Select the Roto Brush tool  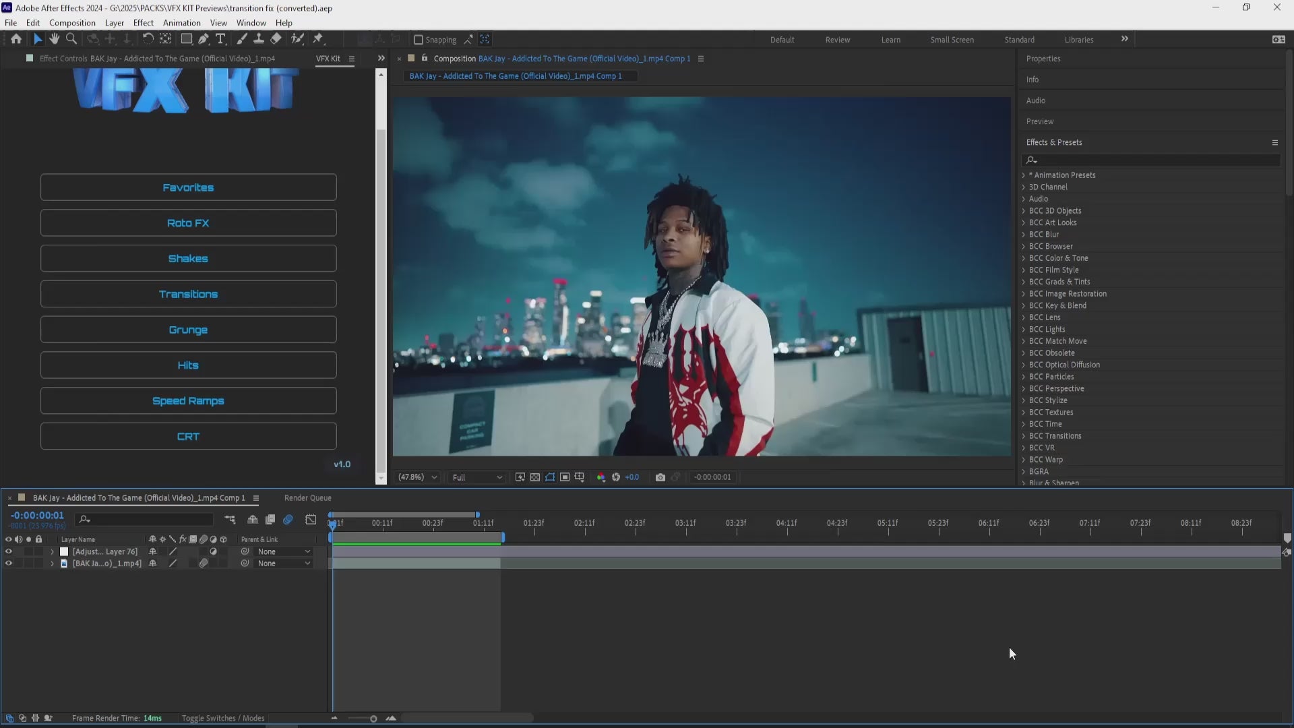click(x=297, y=39)
